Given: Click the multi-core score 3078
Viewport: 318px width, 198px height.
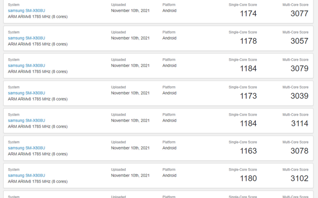Looking at the screenshot, I should pyautogui.click(x=300, y=151).
